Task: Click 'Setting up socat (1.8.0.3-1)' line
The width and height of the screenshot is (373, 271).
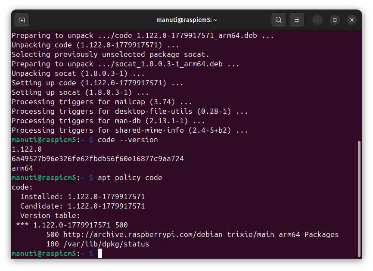Action: (x=81, y=93)
